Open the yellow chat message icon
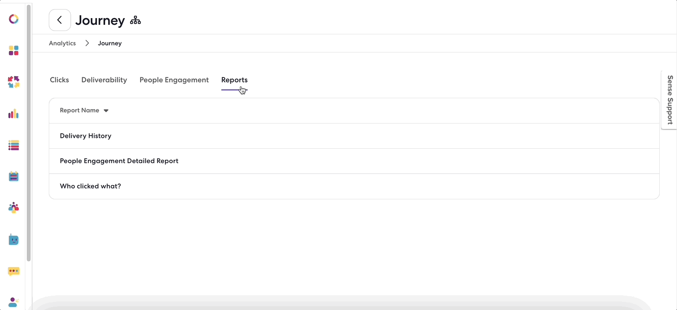Image resolution: width=677 pixels, height=310 pixels. point(13,271)
